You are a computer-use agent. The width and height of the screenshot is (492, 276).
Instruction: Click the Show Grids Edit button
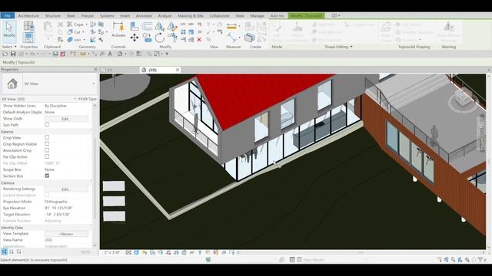[x=66, y=119]
